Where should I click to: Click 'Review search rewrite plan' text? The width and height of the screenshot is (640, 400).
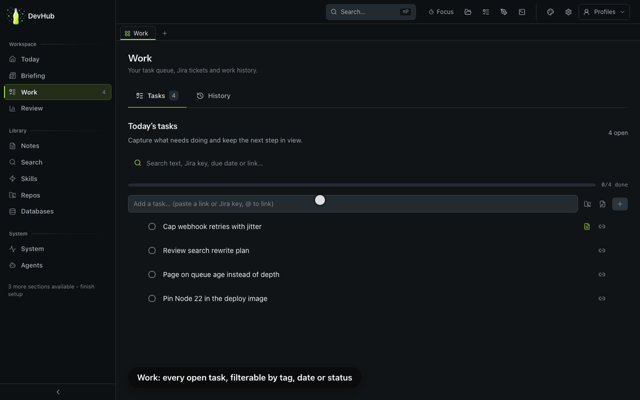(x=206, y=251)
